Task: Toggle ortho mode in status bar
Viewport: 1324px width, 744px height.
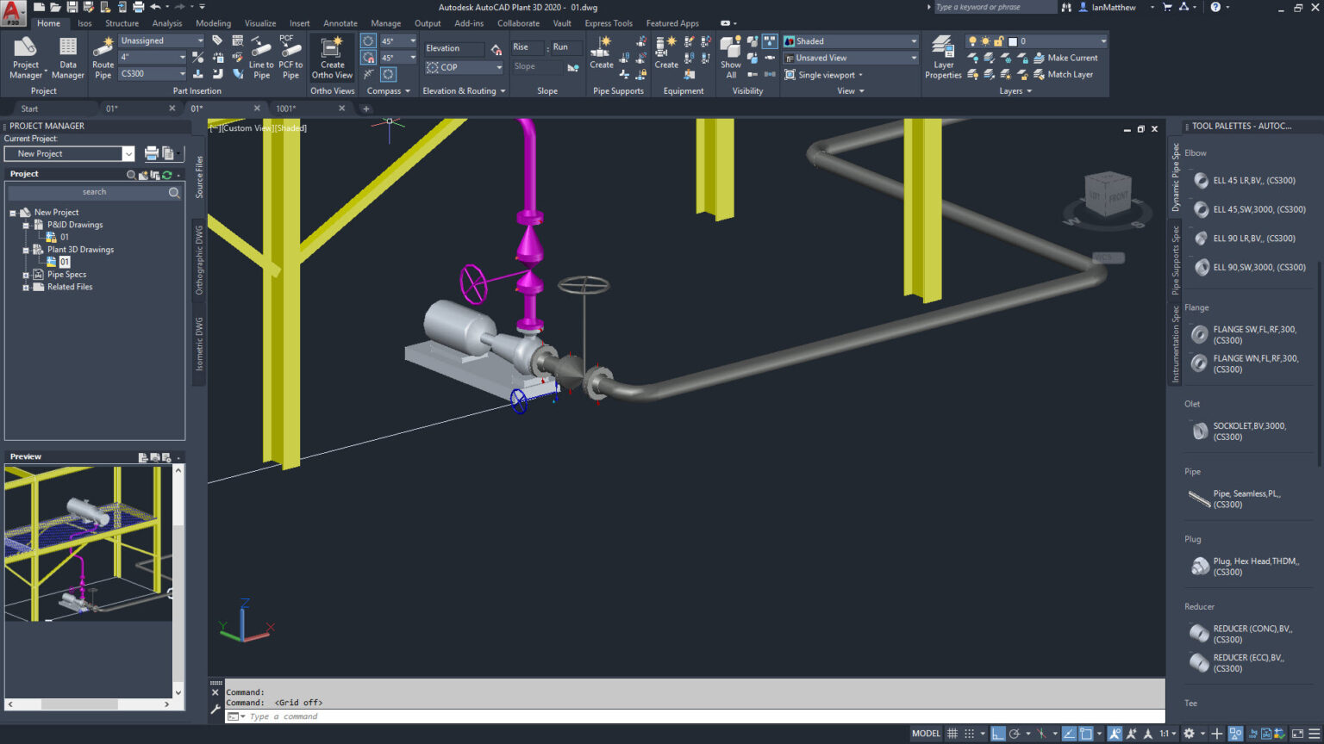Action: [x=997, y=732]
